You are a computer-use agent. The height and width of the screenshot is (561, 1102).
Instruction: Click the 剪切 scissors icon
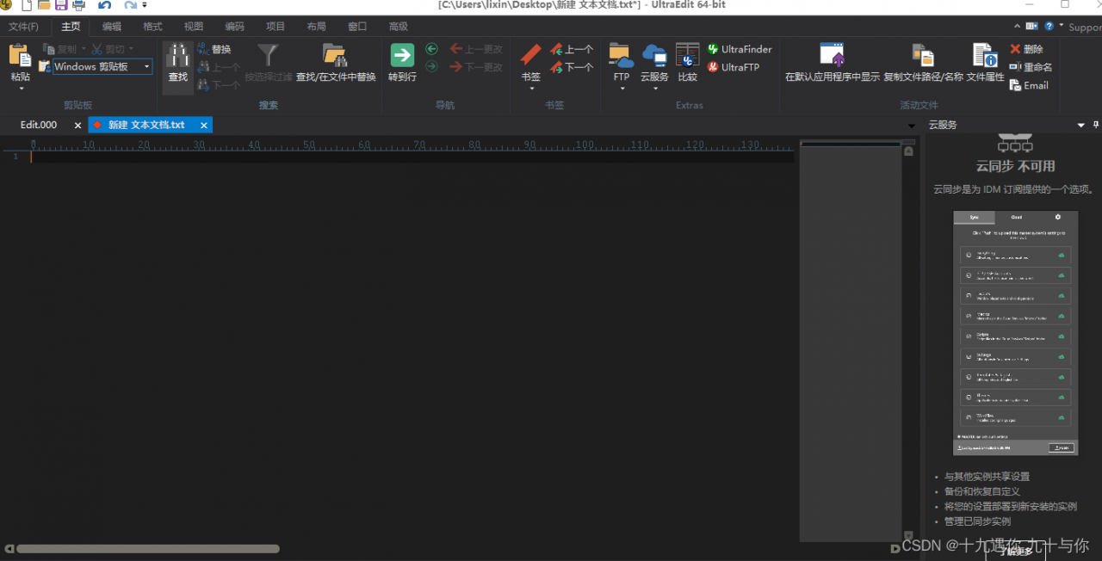[x=96, y=49]
